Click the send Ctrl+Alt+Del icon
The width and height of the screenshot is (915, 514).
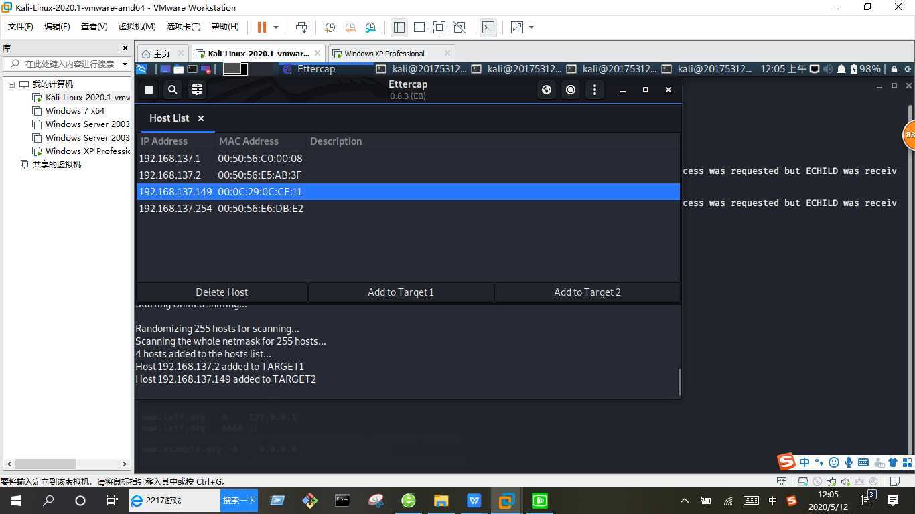tap(301, 27)
